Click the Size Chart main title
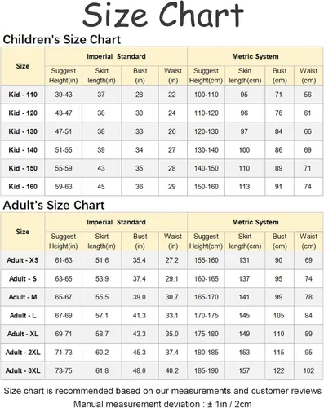This screenshot has width=324, height=408. click(x=163, y=15)
